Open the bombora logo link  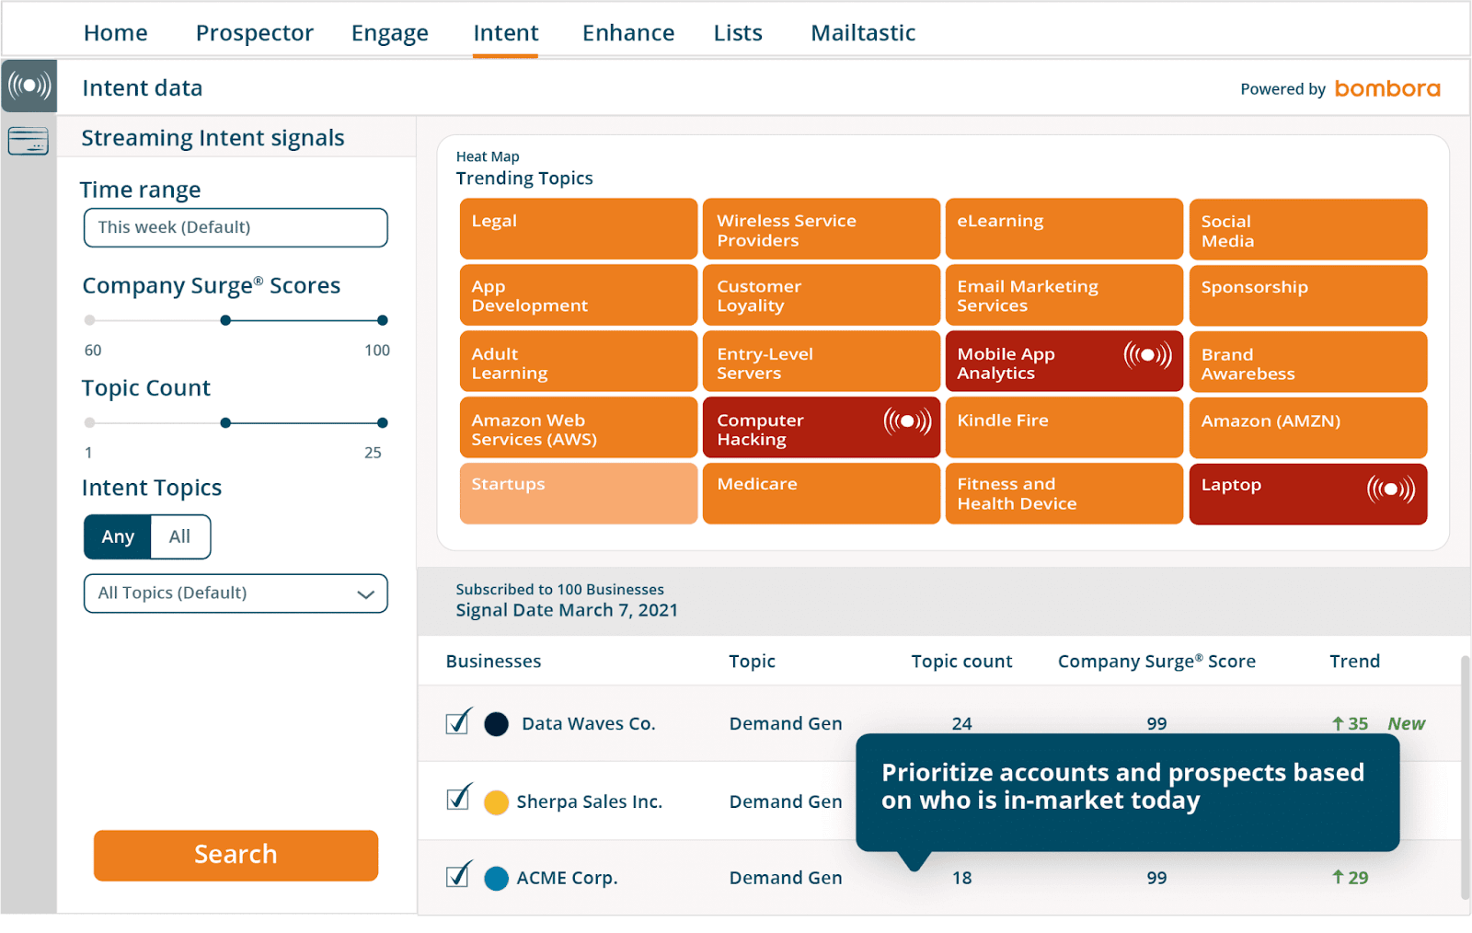coord(1386,88)
